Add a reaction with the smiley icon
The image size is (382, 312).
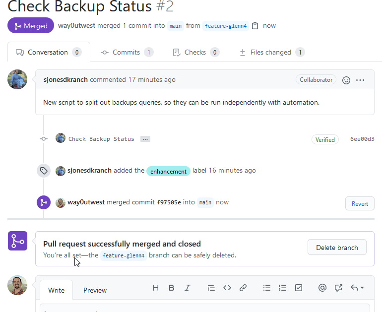pyautogui.click(x=347, y=80)
